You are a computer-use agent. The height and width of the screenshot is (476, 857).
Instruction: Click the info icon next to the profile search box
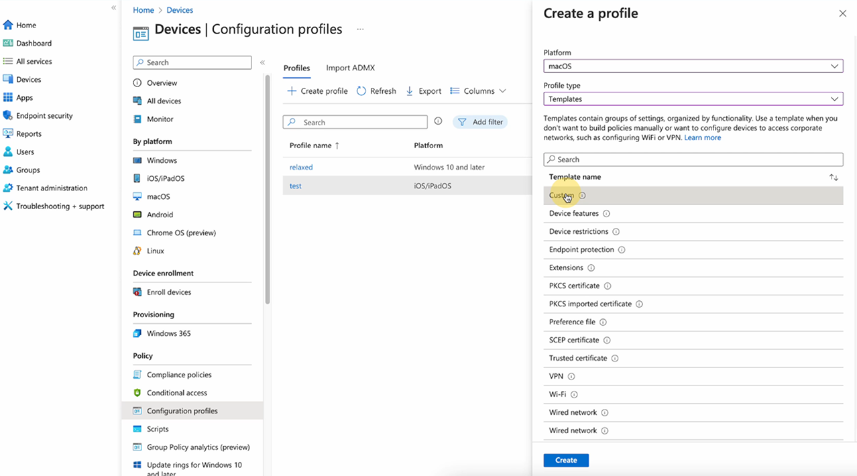[x=438, y=121]
